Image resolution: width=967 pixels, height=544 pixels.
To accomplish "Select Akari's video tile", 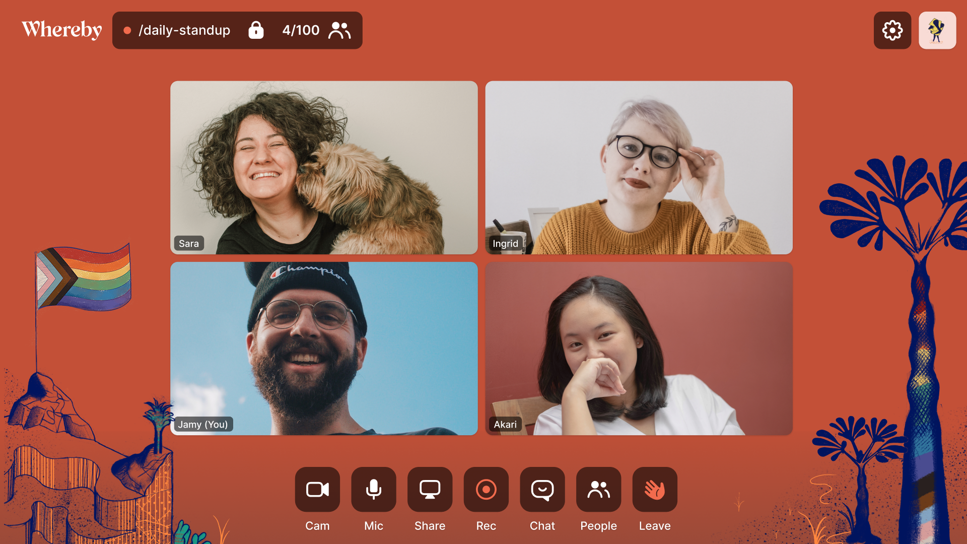I will [639, 348].
